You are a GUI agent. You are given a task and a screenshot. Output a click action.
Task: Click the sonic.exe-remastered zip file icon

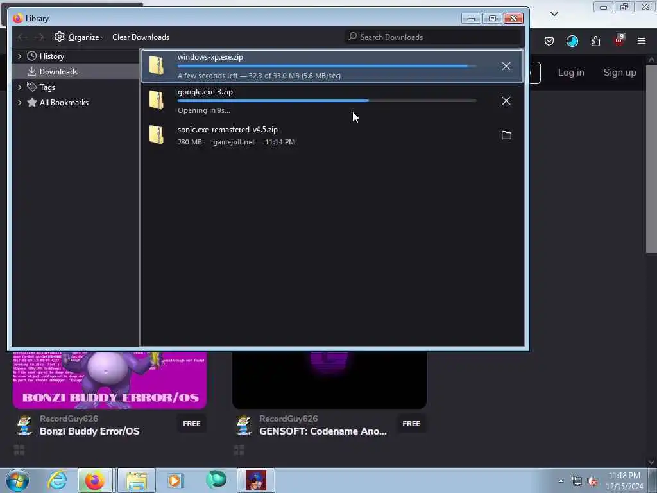click(157, 135)
